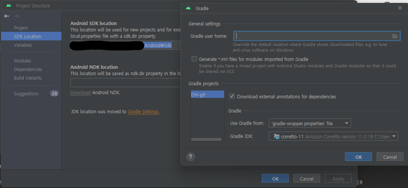Click the 28 suggestions count badge

pyautogui.click(x=54, y=93)
